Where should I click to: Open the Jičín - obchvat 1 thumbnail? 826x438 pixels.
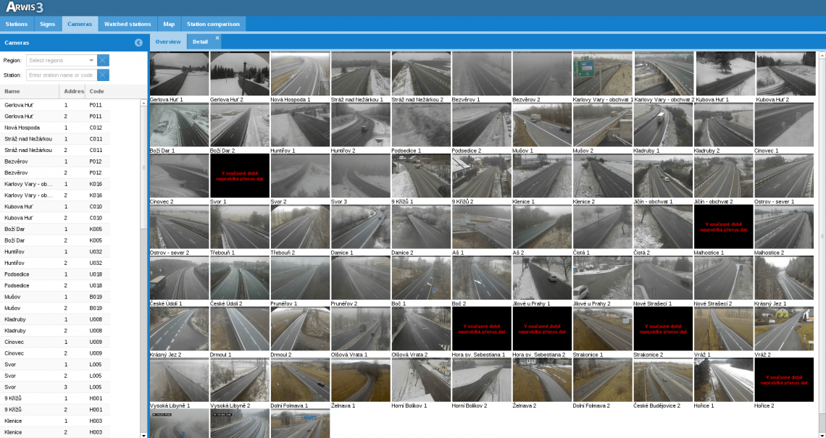pos(663,176)
